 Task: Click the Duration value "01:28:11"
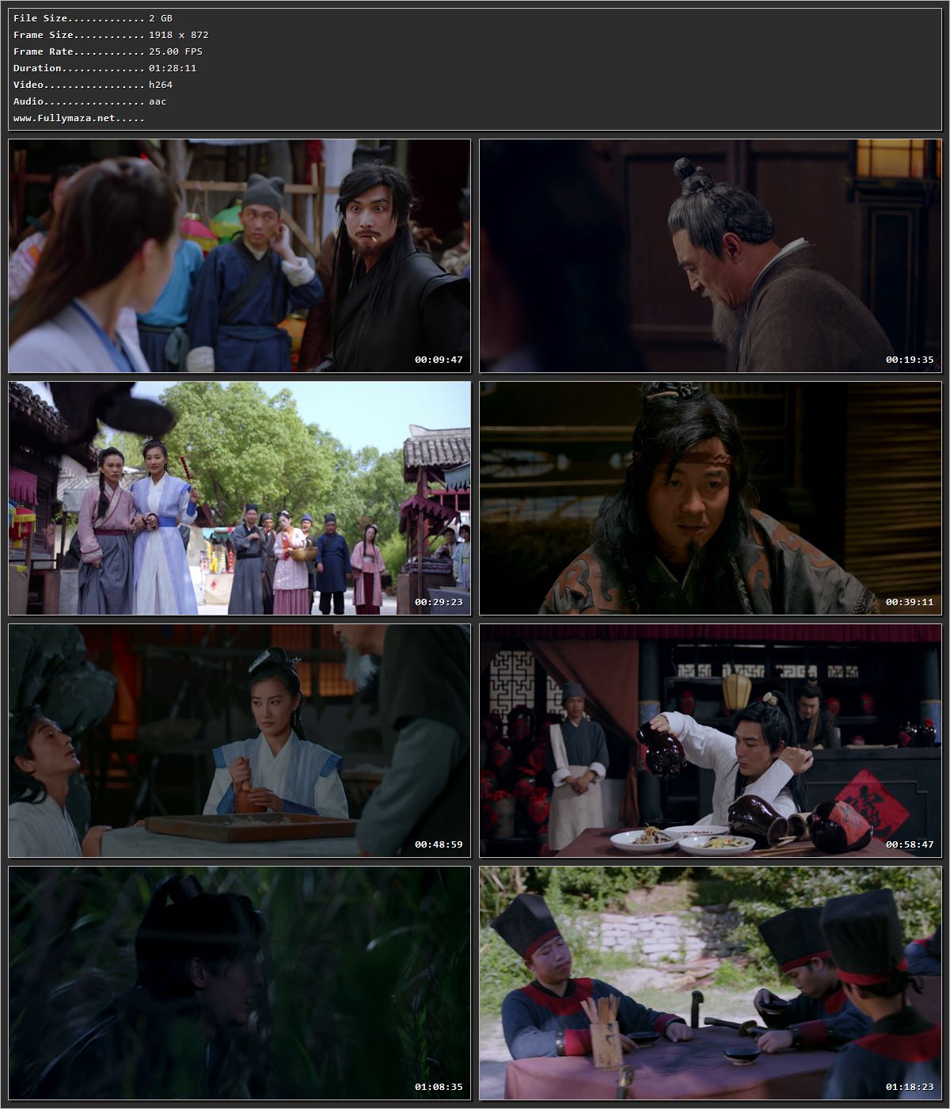tap(173, 68)
